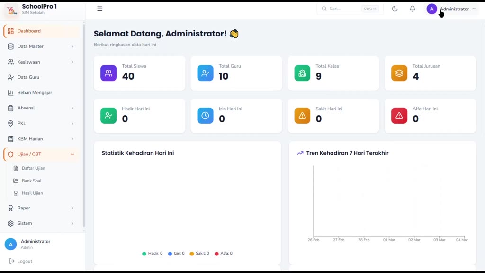Click the Beban Mengajar chart icon

click(10, 92)
